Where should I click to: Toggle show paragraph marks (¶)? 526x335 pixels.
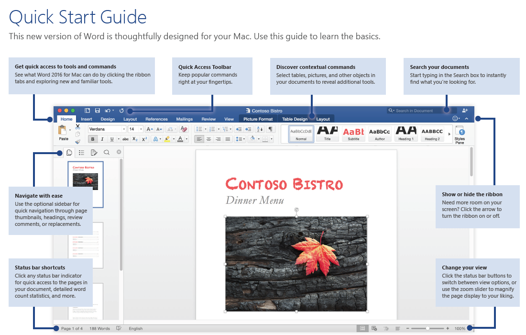click(270, 129)
